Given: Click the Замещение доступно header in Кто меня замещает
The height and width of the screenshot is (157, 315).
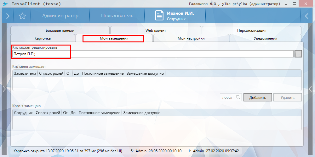Looking at the screenshot, I should [145, 73].
